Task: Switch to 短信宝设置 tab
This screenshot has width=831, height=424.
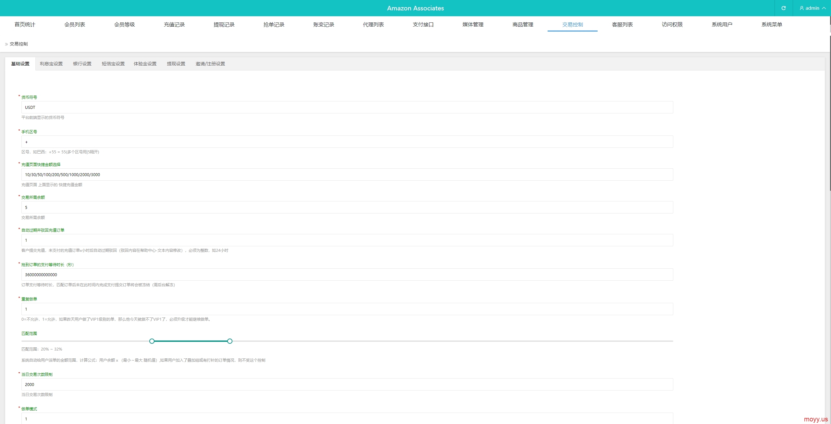Action: (x=113, y=64)
